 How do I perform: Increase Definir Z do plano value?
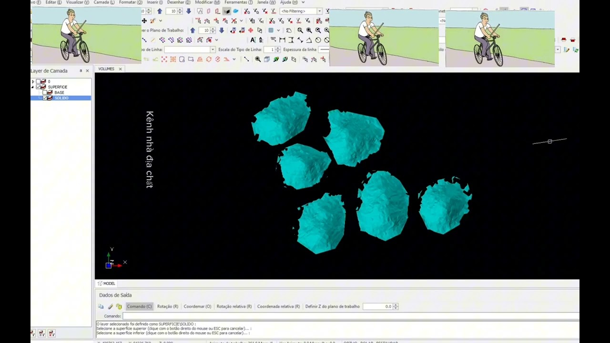395,305
